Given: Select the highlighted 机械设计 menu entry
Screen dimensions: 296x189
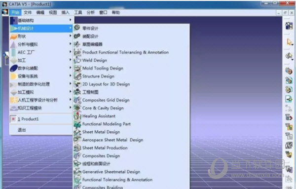Looking at the screenshot, I should [x=41, y=28].
